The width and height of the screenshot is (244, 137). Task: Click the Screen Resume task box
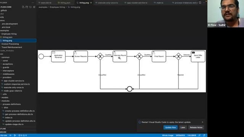pos(80,56)
